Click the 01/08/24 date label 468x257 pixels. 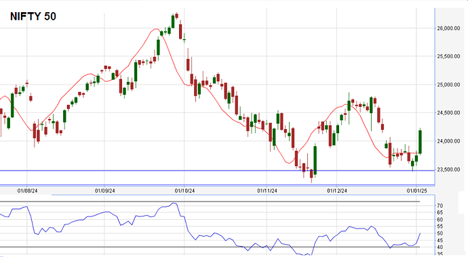tap(27, 191)
